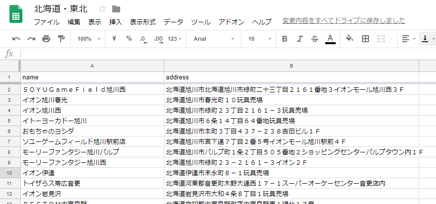Select address cell 北海道旭川市６条１４丁目６４番地玩具売場

(x=291, y=121)
